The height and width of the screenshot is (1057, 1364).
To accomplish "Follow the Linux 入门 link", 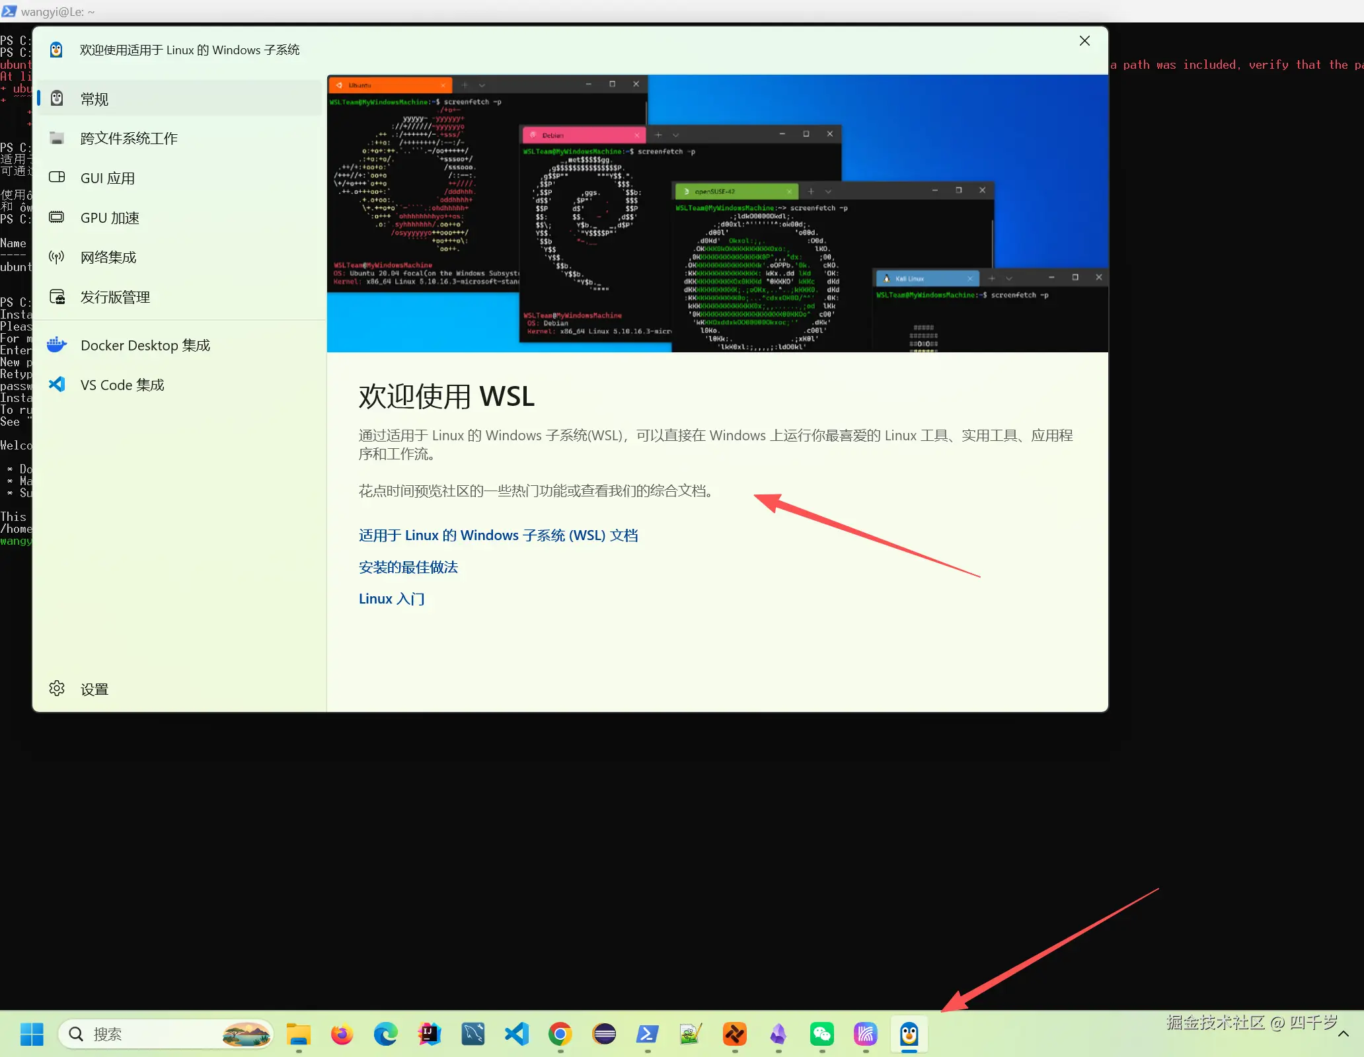I will [x=391, y=598].
